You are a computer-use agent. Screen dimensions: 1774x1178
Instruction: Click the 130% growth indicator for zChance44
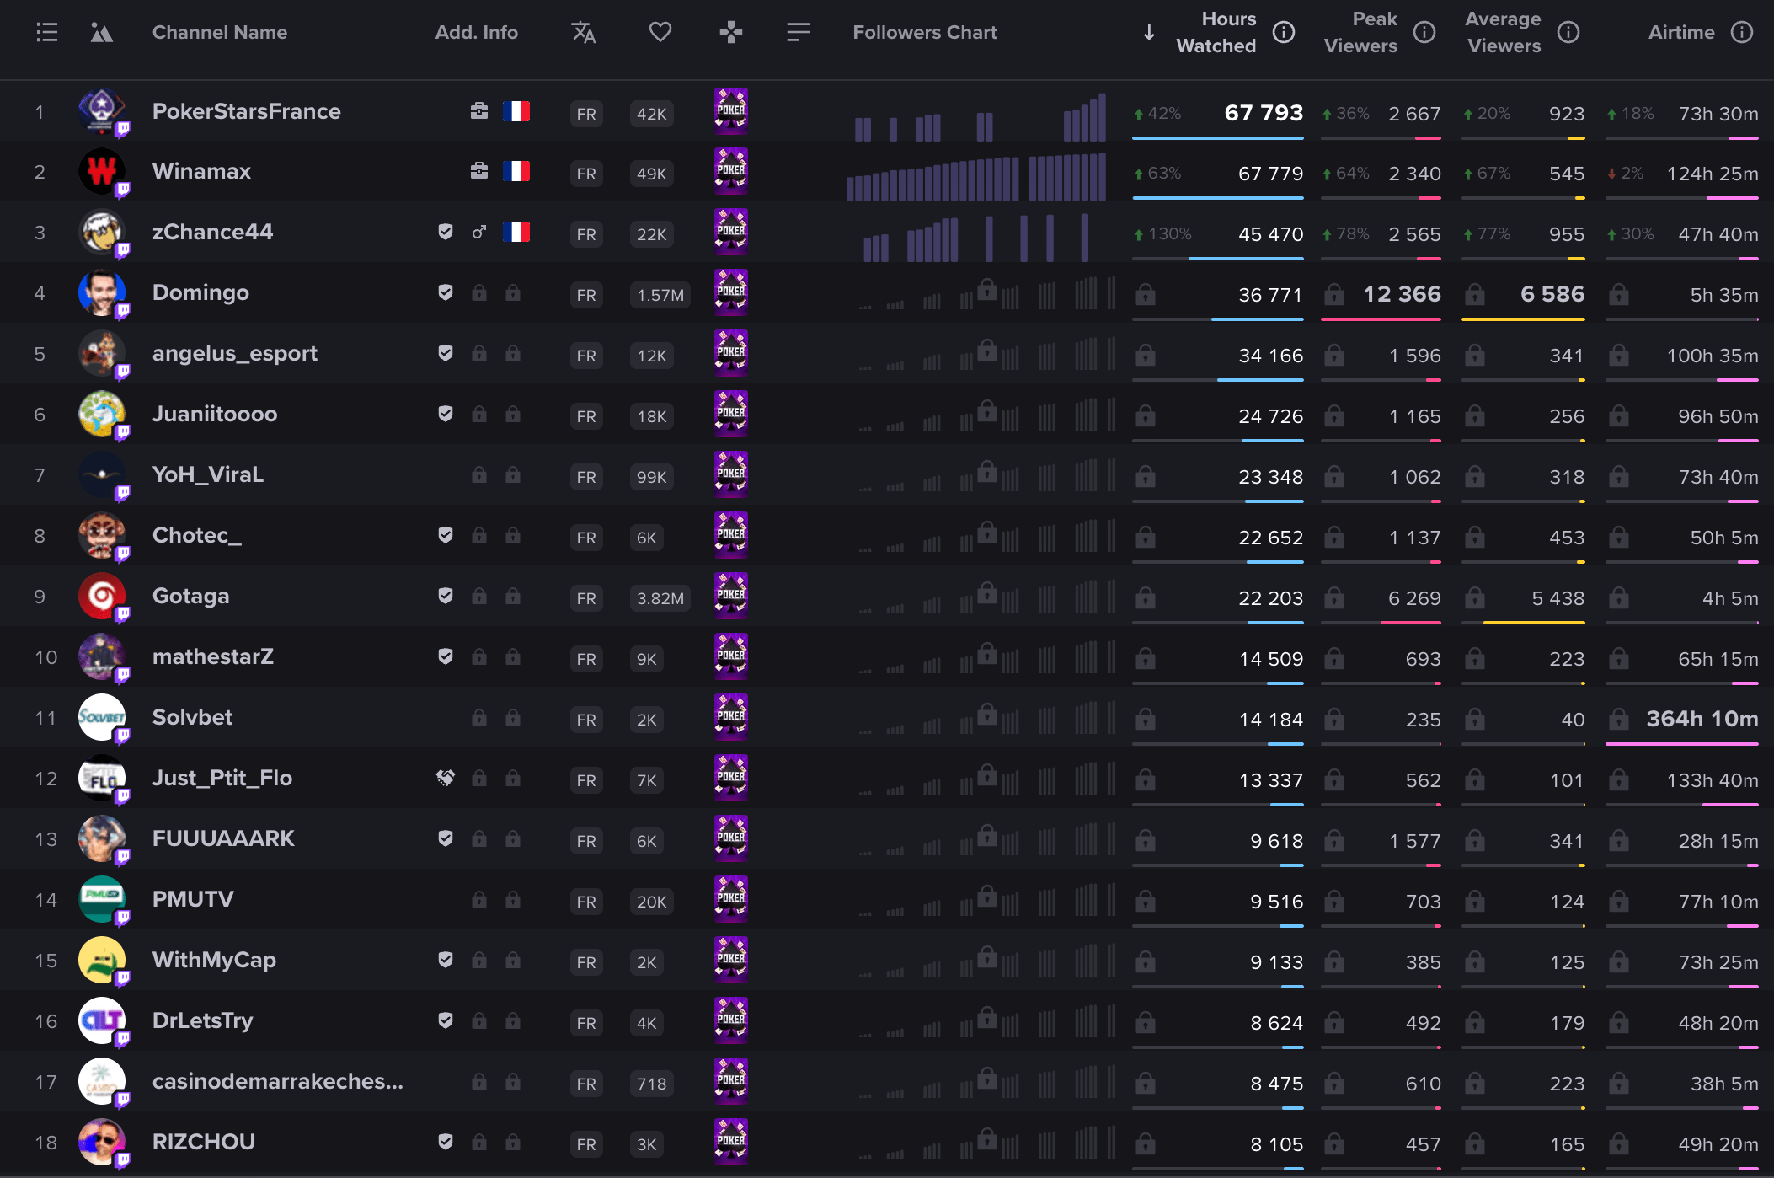[1163, 234]
